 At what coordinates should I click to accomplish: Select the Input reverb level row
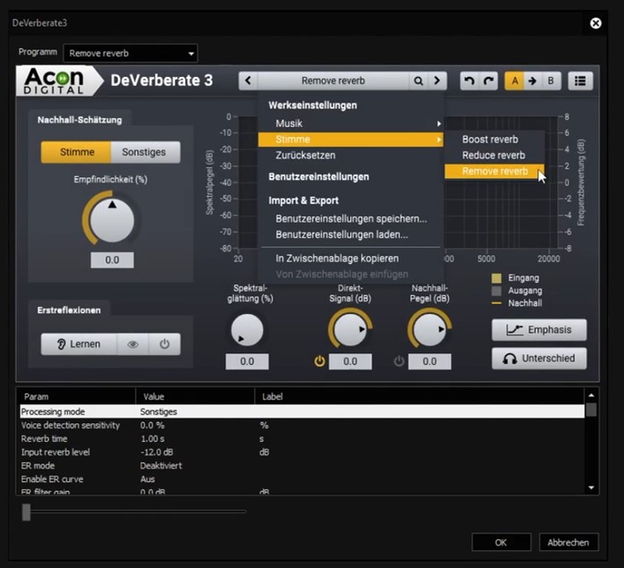pyautogui.click(x=302, y=453)
